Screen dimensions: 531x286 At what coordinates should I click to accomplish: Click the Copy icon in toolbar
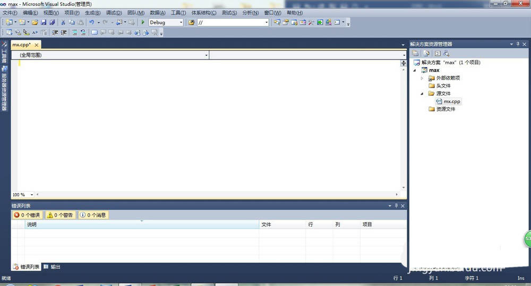coord(72,22)
